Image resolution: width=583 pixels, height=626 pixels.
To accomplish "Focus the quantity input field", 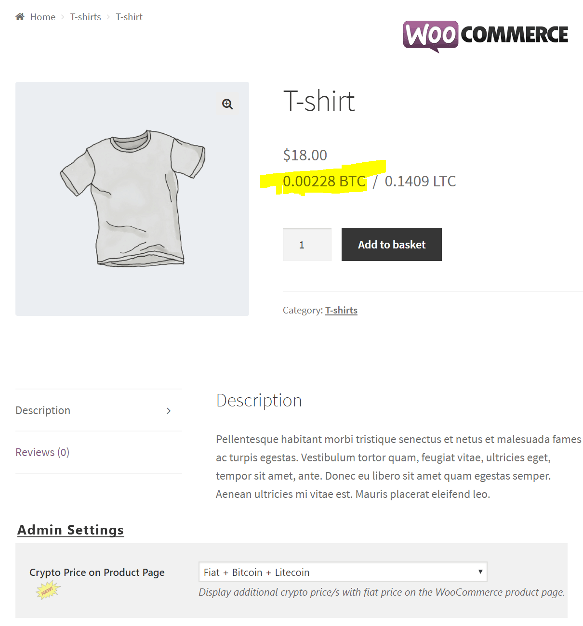I will [307, 245].
